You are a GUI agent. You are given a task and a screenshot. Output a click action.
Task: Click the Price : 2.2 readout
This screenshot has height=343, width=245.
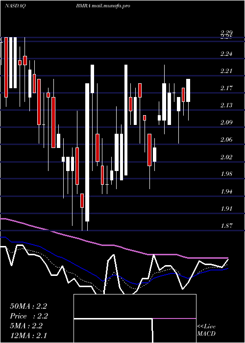29,316
